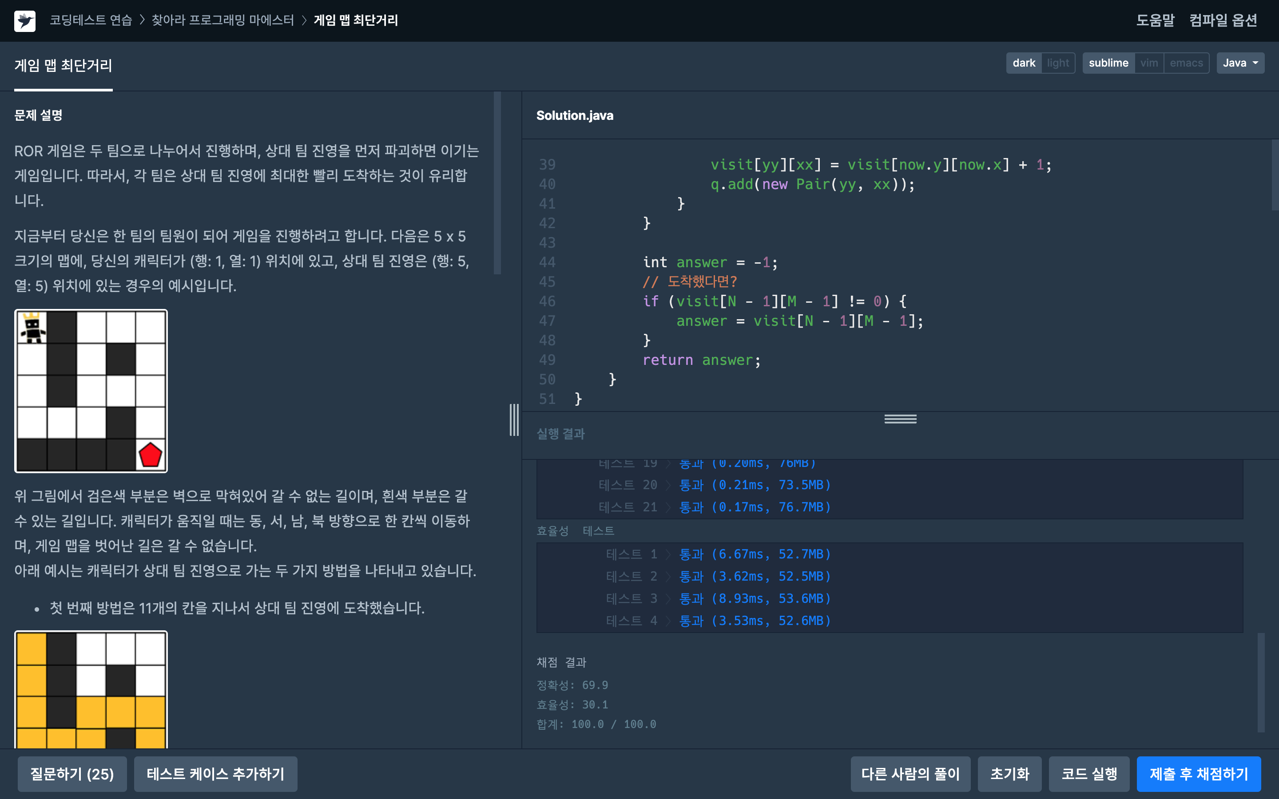This screenshot has height=799, width=1279.
Task: Click the red pentagon enemy base icon
Action: pyautogui.click(x=150, y=455)
